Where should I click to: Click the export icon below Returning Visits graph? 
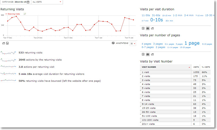(3, 43)
